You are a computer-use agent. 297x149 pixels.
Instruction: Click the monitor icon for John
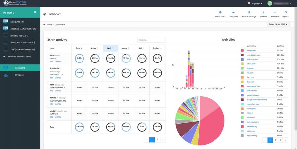click(x=6, y=42)
